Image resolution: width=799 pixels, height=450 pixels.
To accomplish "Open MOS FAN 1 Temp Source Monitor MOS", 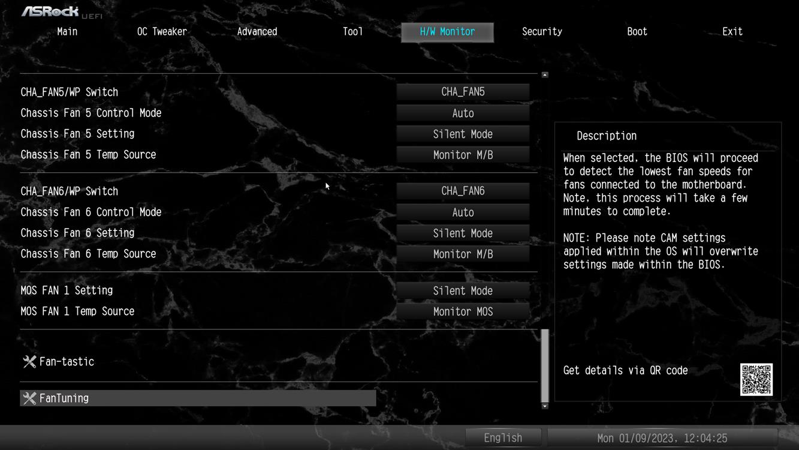I will tap(463, 312).
